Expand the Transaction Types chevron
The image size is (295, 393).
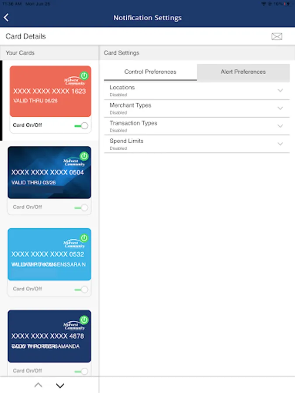[280, 126]
